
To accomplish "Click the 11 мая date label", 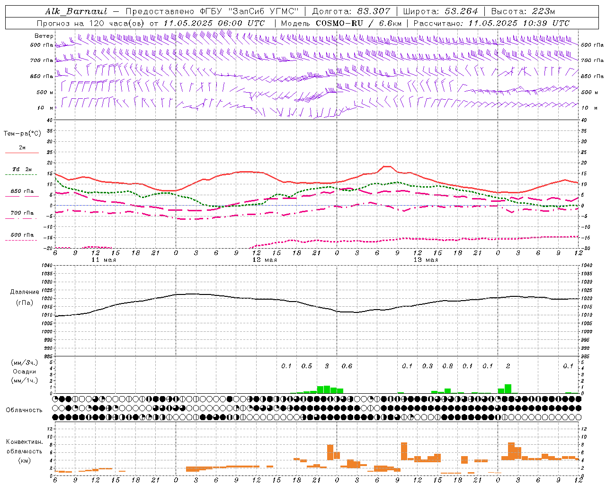I will coord(104,260).
